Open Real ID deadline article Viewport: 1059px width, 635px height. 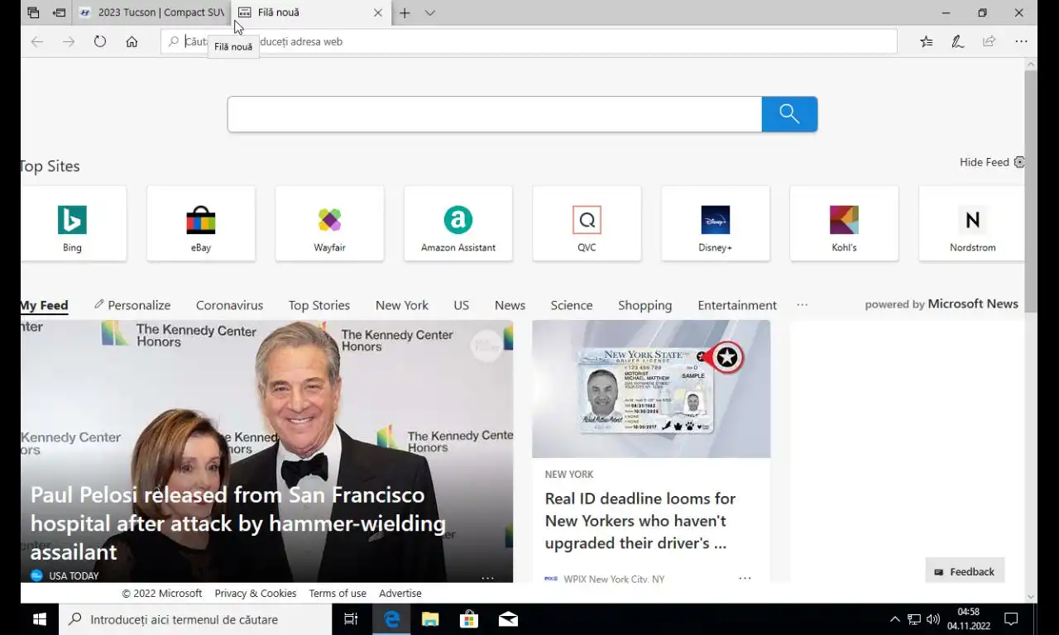(x=640, y=521)
